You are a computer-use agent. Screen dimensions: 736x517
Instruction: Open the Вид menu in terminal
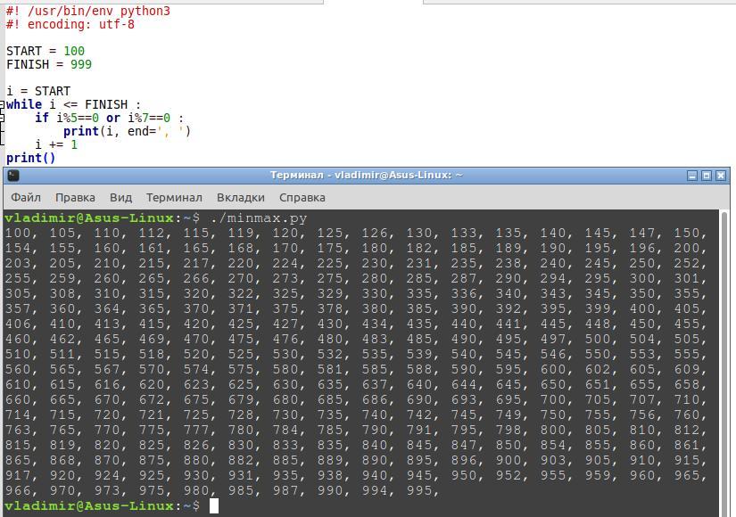(x=120, y=198)
